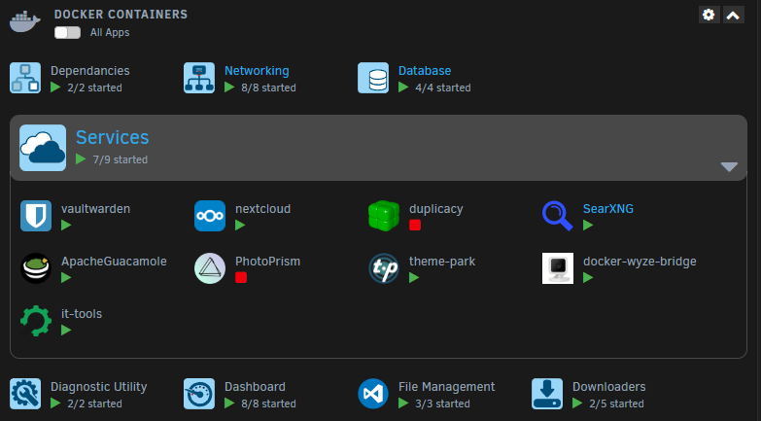Image resolution: width=761 pixels, height=421 pixels.
Task: Click the duplicacy container name
Action: point(435,209)
